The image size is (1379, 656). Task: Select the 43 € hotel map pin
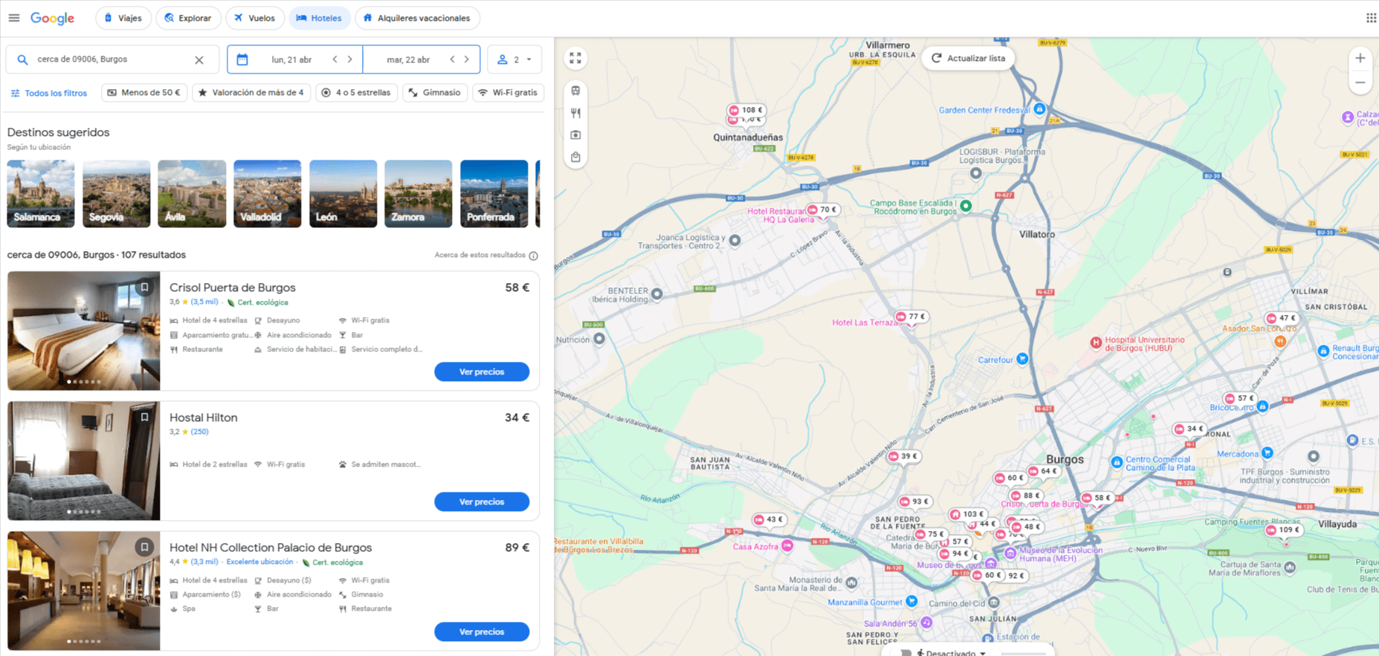769,519
